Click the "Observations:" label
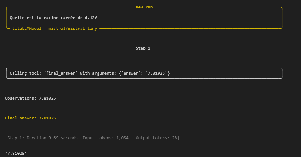The width and height of the screenshot is (301, 157). 20,98
